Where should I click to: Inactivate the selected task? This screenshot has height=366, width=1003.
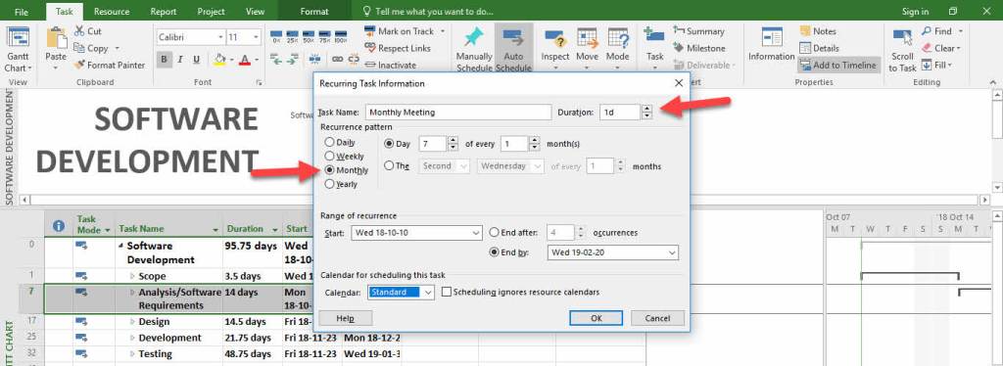[x=390, y=65]
